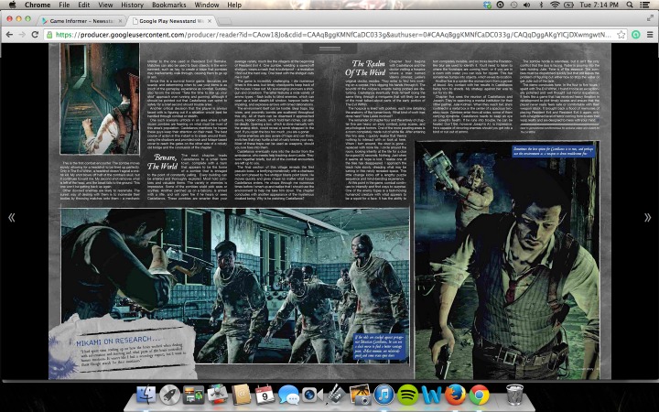Screen dimensions: 659x412
Task: Open the Chrome hamburger menu
Action: (x=650, y=35)
